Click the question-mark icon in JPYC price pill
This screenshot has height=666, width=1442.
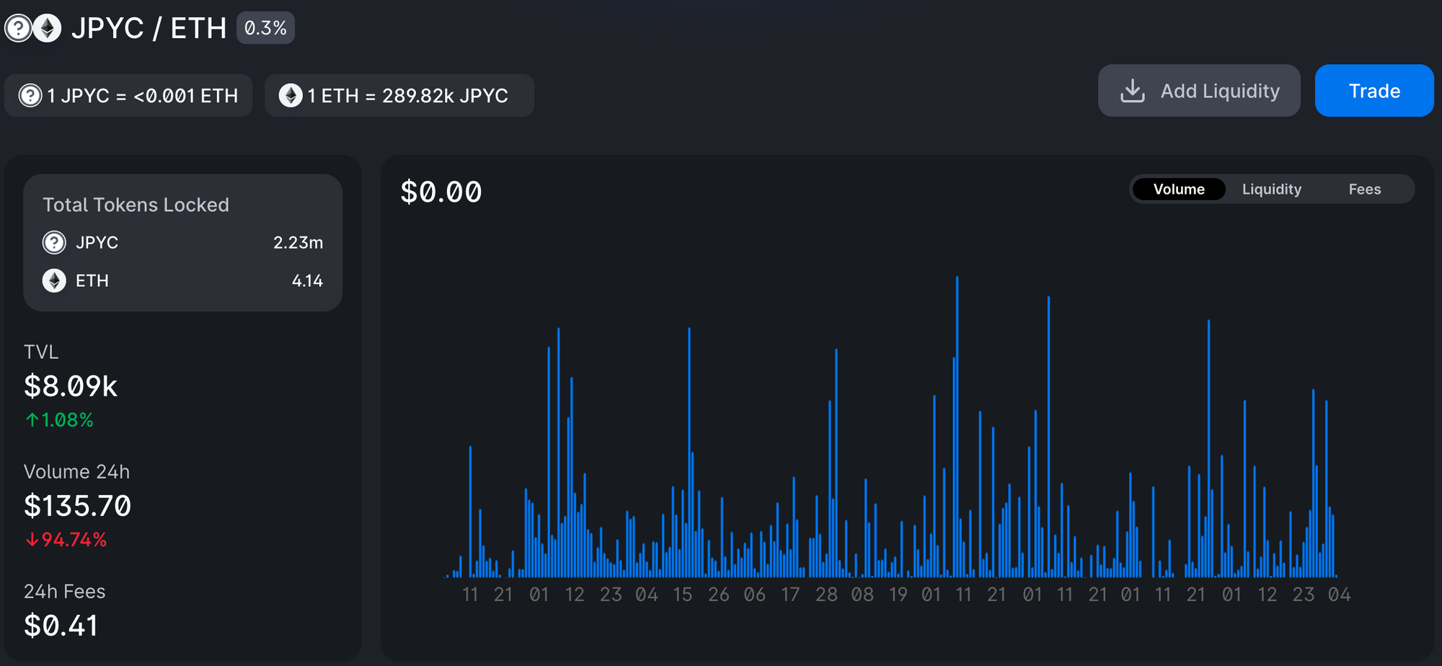(30, 95)
